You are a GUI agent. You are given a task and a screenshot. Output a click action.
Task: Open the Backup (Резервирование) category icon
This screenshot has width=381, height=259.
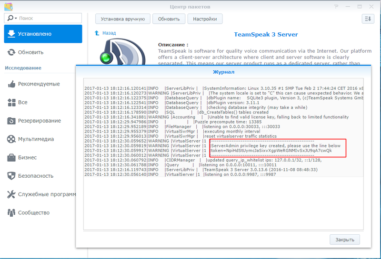pyautogui.click(x=11, y=121)
